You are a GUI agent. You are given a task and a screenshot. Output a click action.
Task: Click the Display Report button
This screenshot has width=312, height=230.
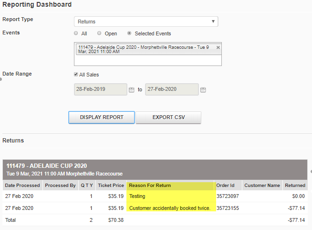click(x=102, y=117)
